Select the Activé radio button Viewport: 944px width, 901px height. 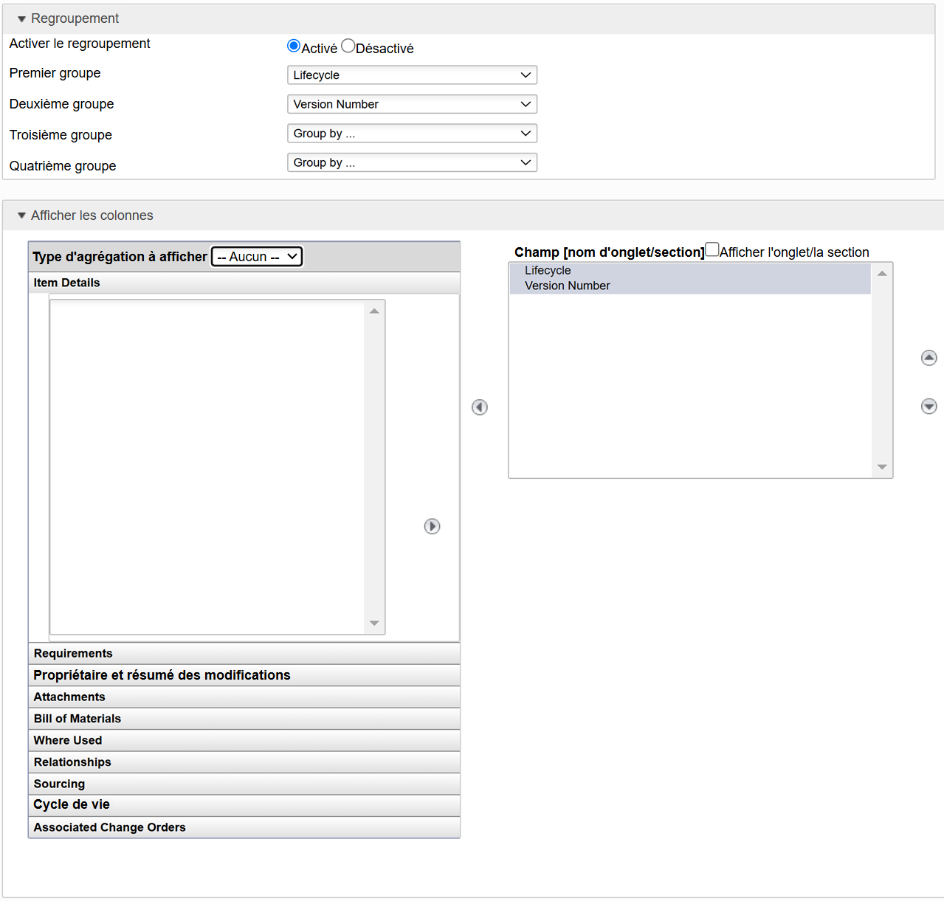point(294,46)
